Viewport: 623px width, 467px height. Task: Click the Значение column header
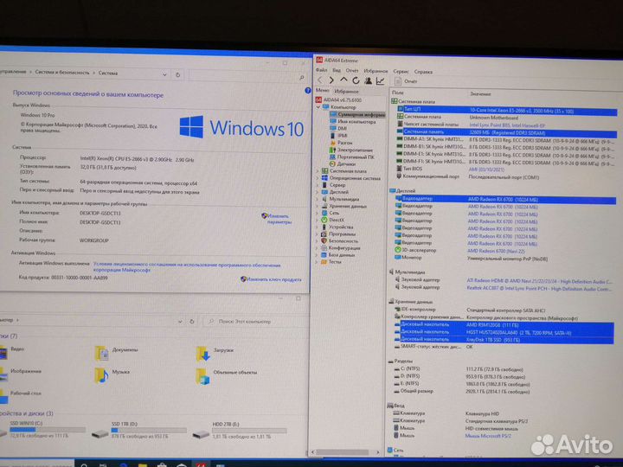click(x=480, y=93)
